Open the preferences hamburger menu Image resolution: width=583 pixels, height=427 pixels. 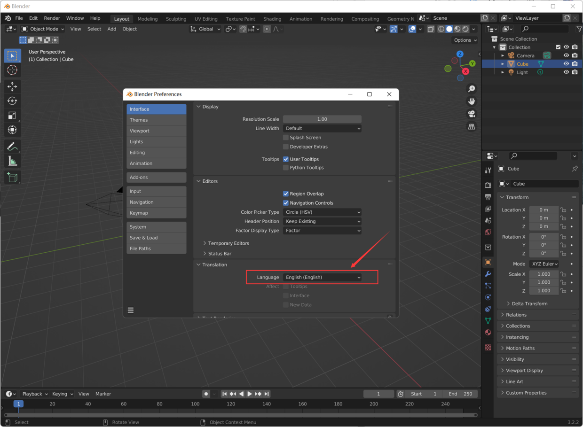[131, 310]
